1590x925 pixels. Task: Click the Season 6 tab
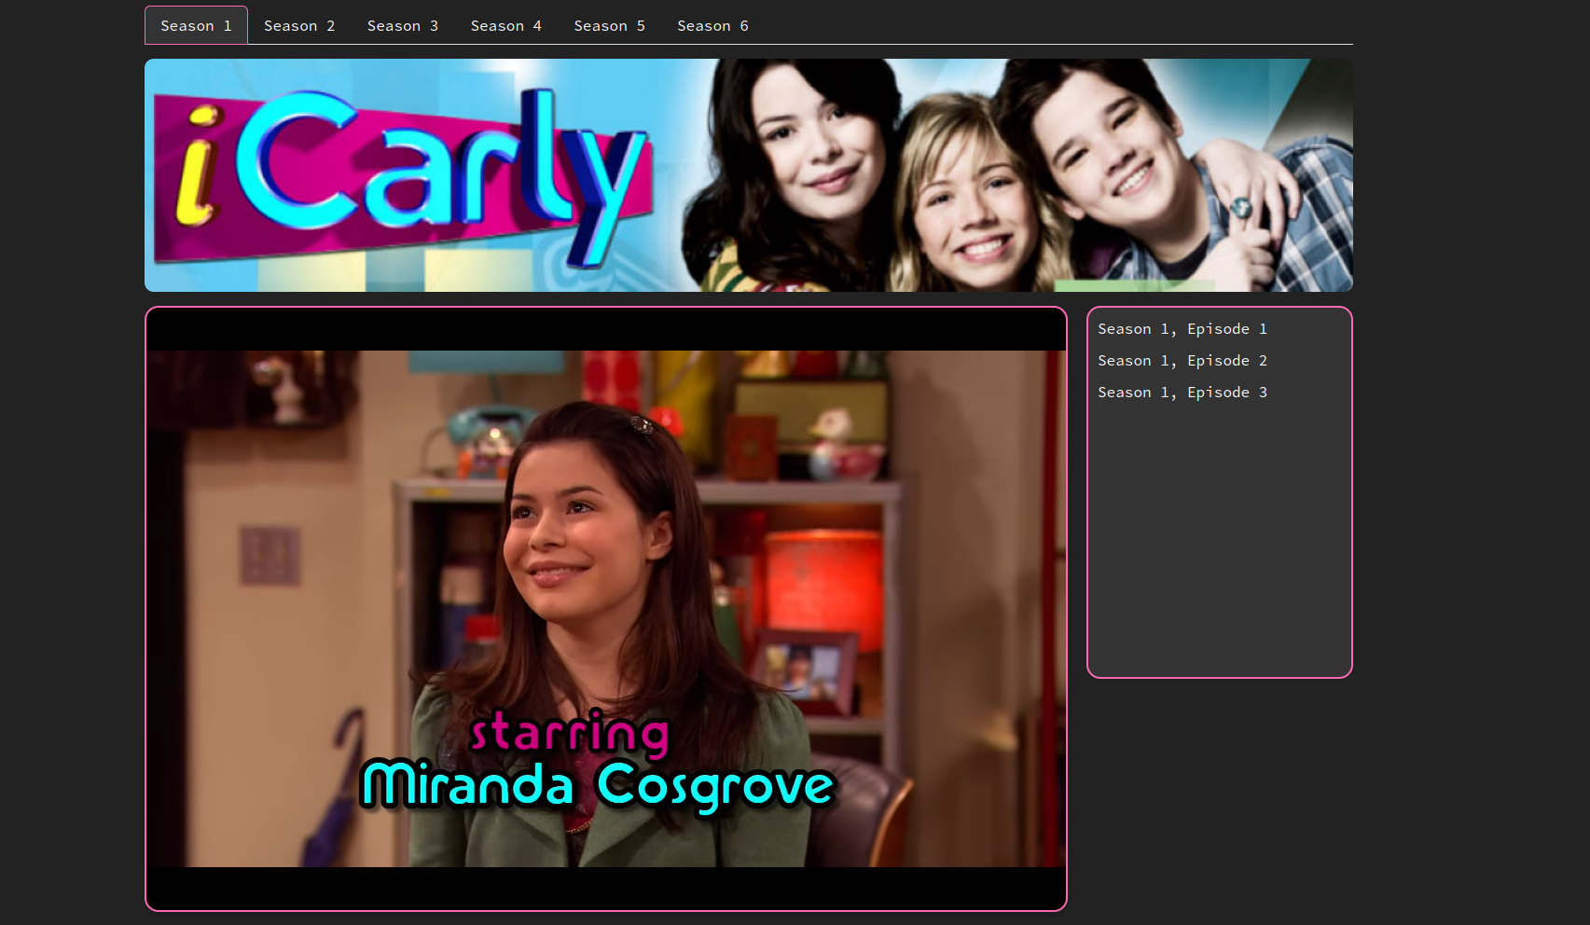pos(713,26)
